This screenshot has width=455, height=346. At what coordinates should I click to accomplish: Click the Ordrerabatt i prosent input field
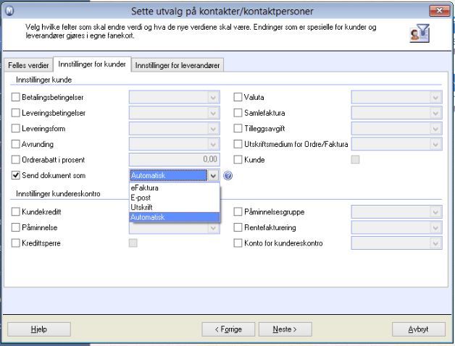[174, 159]
